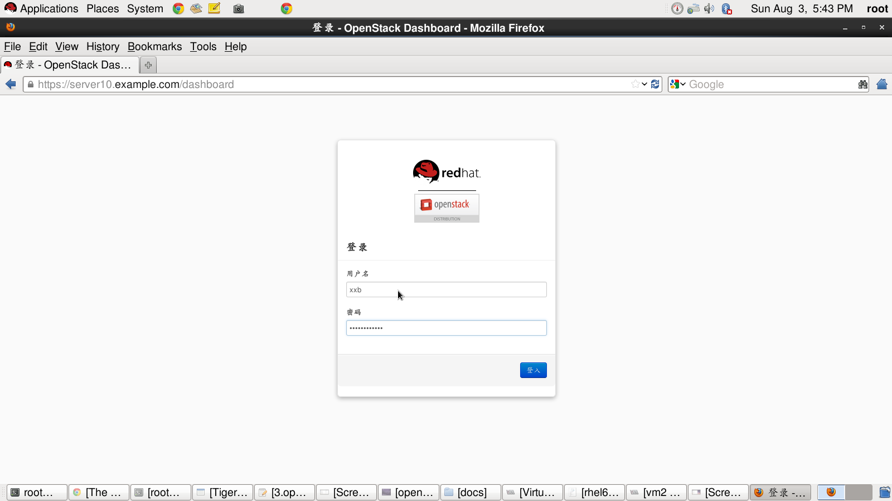The height and width of the screenshot is (501, 892).
Task: Bookmark this page with the star icon
Action: pos(635,84)
